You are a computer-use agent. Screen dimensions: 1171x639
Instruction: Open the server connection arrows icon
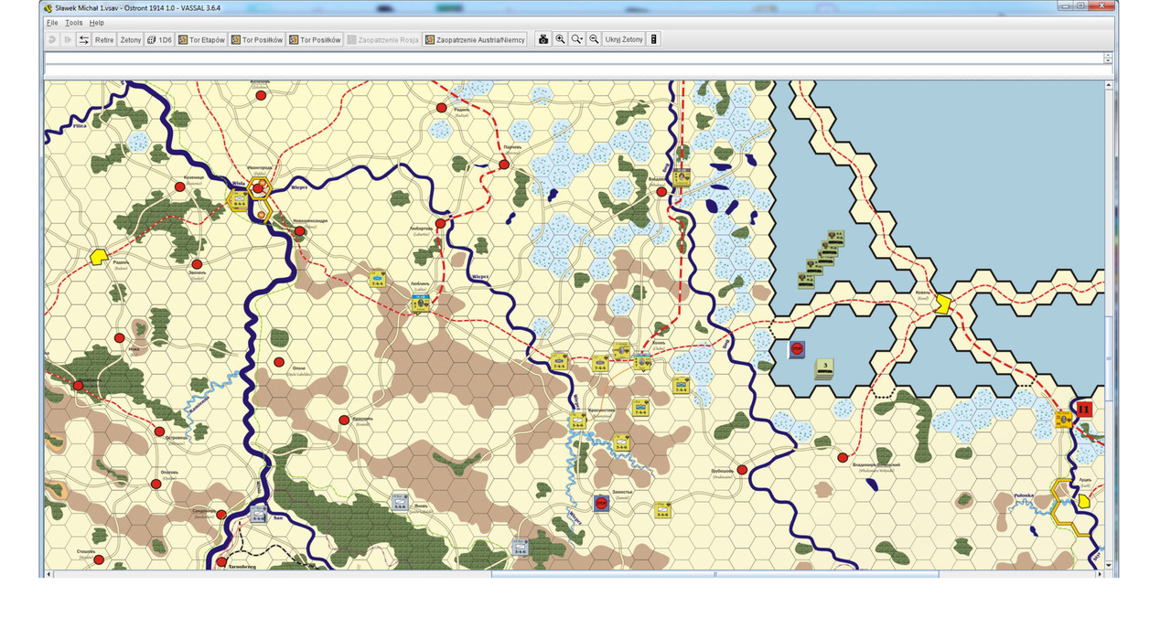click(83, 39)
